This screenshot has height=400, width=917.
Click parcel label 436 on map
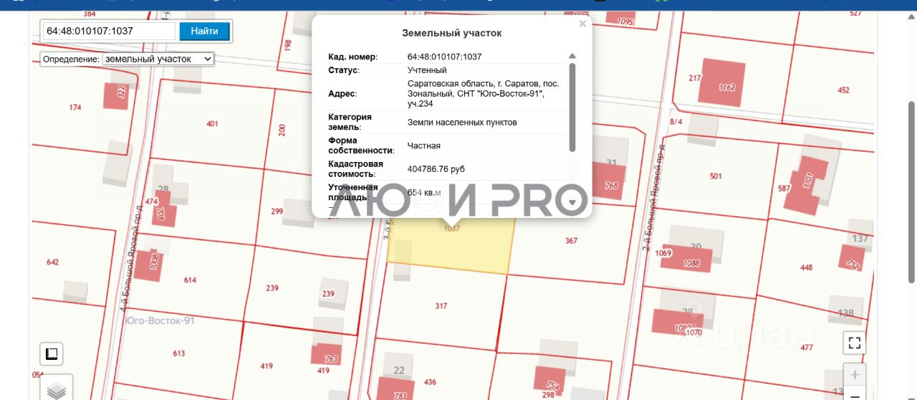point(430,382)
